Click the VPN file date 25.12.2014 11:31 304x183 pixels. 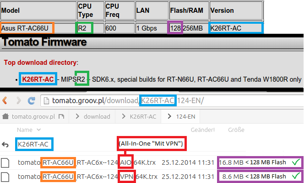pos(188,177)
